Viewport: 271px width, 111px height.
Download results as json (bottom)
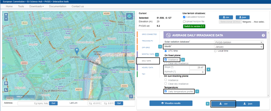coord(247,104)
